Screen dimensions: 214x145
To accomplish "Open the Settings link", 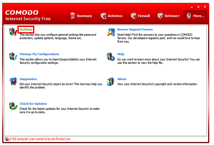I will pyautogui.click(x=26, y=29).
